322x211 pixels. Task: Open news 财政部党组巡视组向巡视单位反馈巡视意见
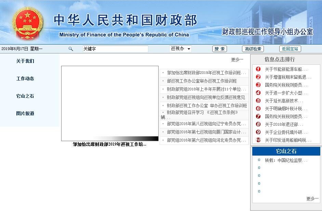(206, 97)
